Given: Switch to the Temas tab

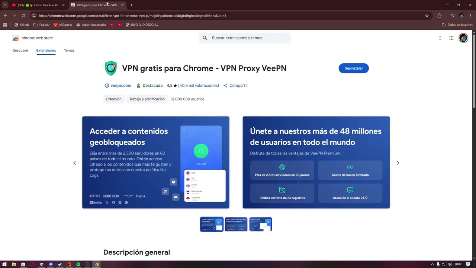Looking at the screenshot, I should [69, 50].
